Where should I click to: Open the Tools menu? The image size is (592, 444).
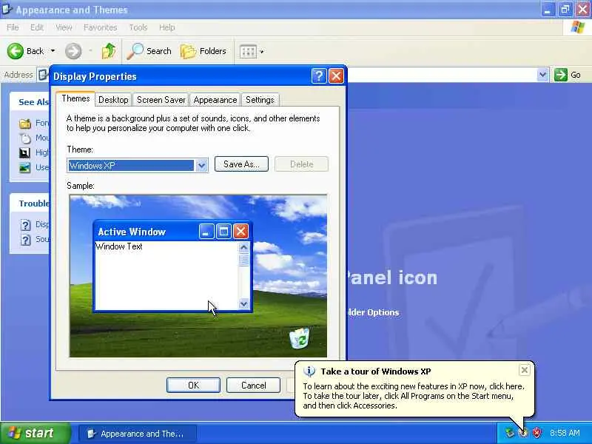(138, 27)
